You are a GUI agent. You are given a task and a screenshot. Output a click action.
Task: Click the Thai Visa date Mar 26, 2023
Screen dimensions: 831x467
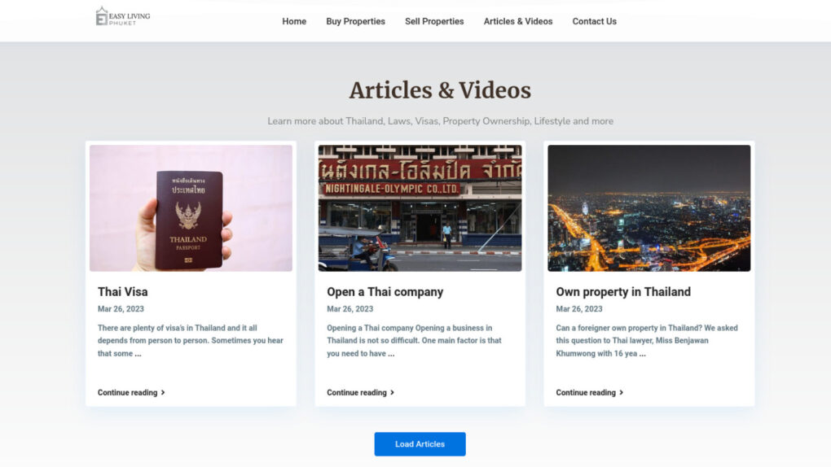[x=121, y=308]
